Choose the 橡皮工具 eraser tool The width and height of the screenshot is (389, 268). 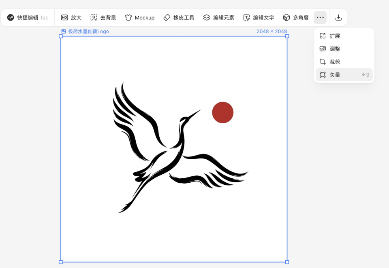(179, 17)
